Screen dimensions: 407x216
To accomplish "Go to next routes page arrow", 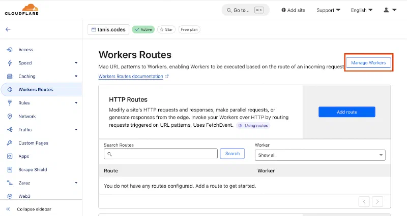I will click(377, 201).
